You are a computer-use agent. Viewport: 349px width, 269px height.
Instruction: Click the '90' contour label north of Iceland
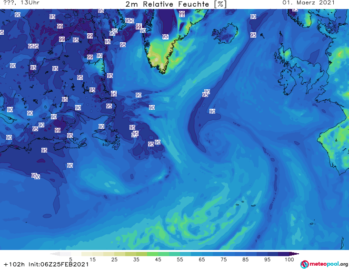[x=253, y=17]
